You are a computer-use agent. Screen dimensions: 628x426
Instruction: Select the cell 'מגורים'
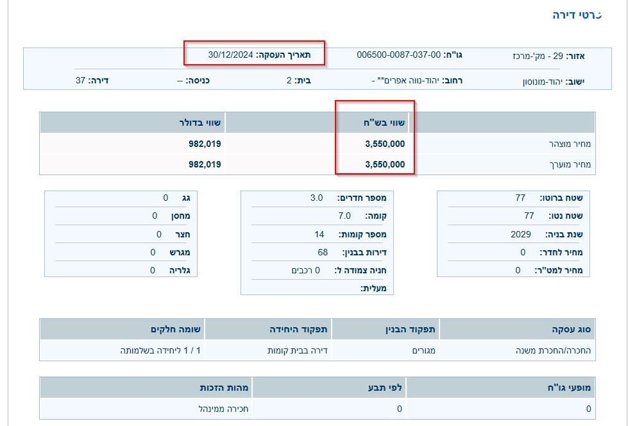point(424,350)
